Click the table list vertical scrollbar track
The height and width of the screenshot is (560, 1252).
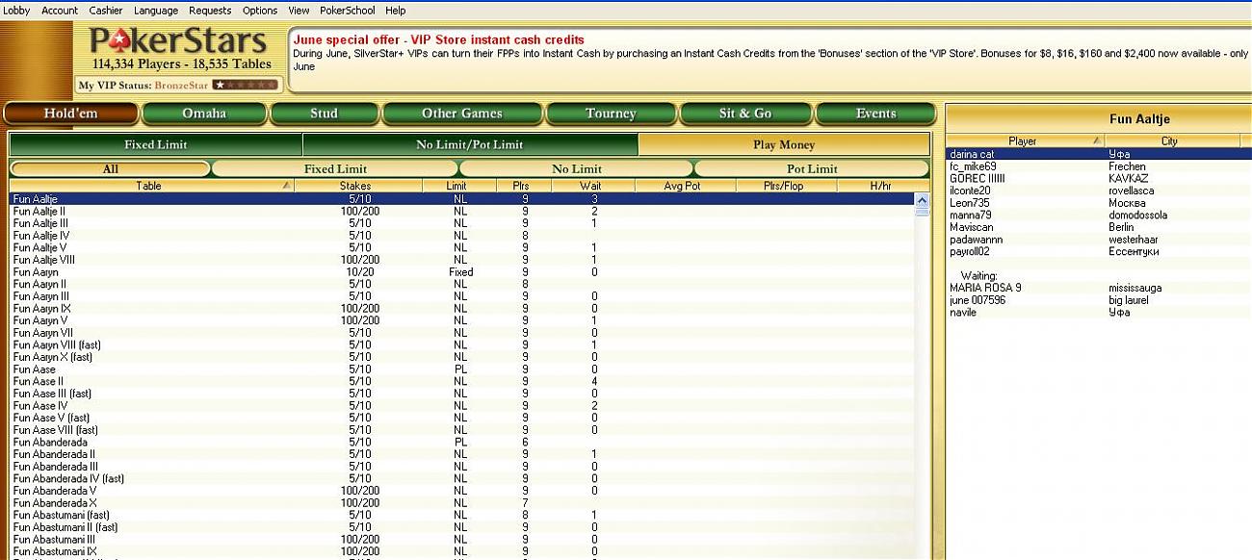[x=922, y=385]
